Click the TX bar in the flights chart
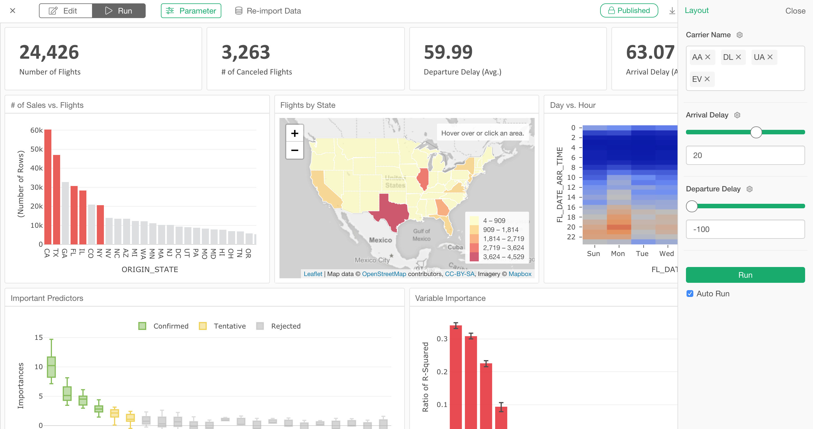This screenshot has width=813, height=429. pyautogui.click(x=56, y=200)
